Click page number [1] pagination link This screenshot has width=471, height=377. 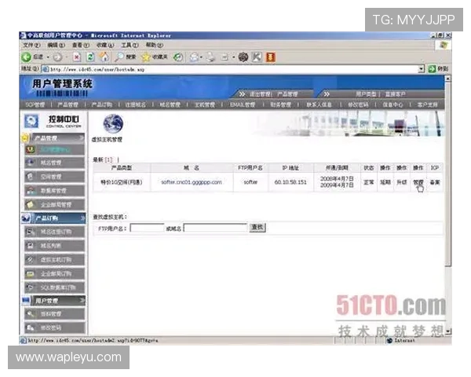point(109,159)
